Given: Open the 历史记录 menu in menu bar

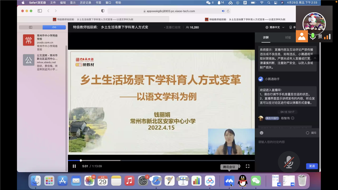Looking at the screenshot, I should (85, 3).
